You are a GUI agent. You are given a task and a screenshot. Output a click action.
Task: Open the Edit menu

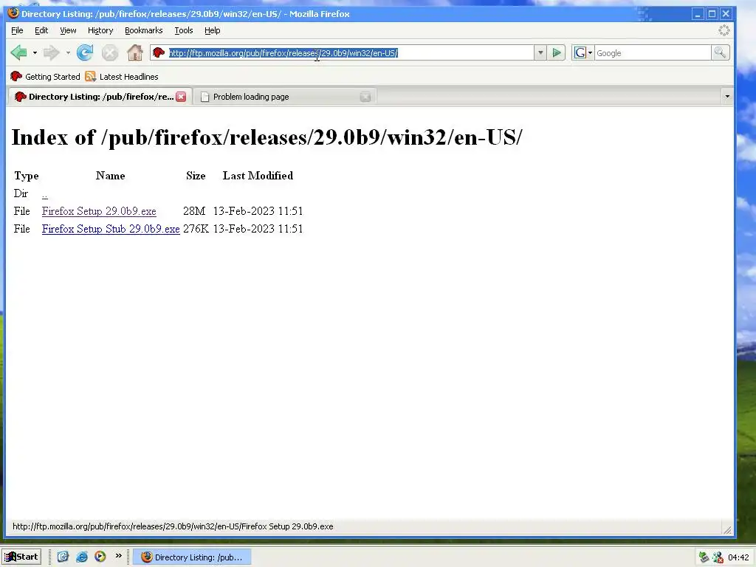coord(41,30)
